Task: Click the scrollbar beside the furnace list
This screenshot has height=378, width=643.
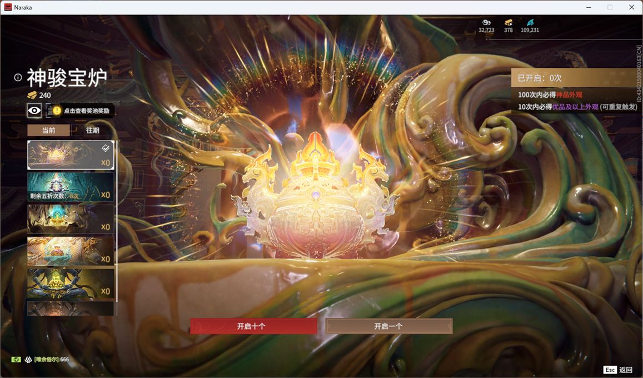Action: pos(117,221)
